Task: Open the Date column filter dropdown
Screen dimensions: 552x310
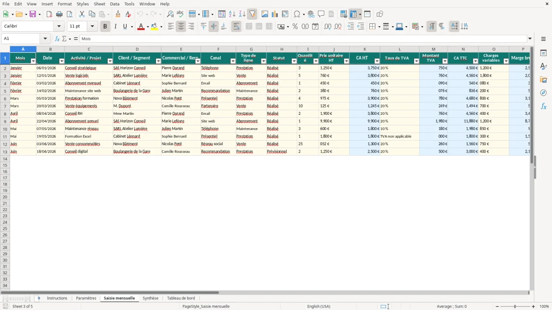Action: tap(62, 61)
